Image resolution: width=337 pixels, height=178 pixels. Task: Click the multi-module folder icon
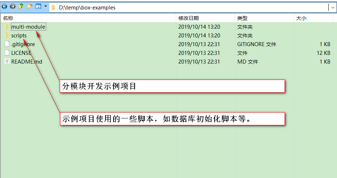click(7, 27)
